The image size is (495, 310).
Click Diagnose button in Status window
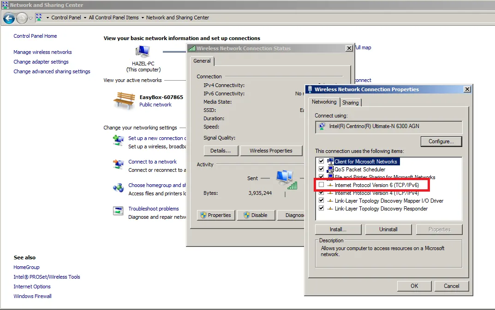[x=291, y=215]
